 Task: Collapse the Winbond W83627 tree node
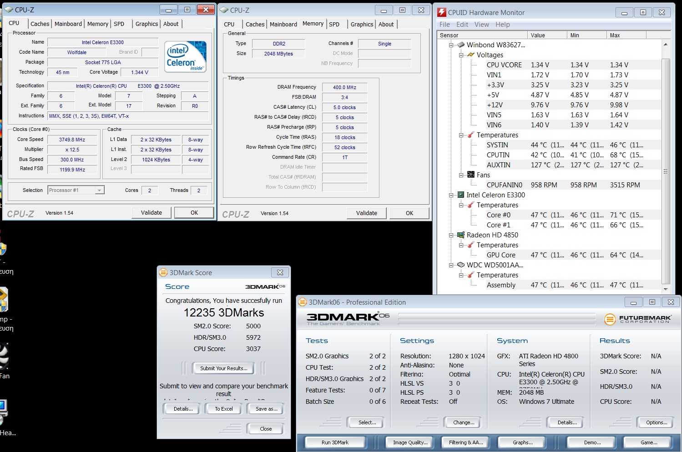click(451, 45)
